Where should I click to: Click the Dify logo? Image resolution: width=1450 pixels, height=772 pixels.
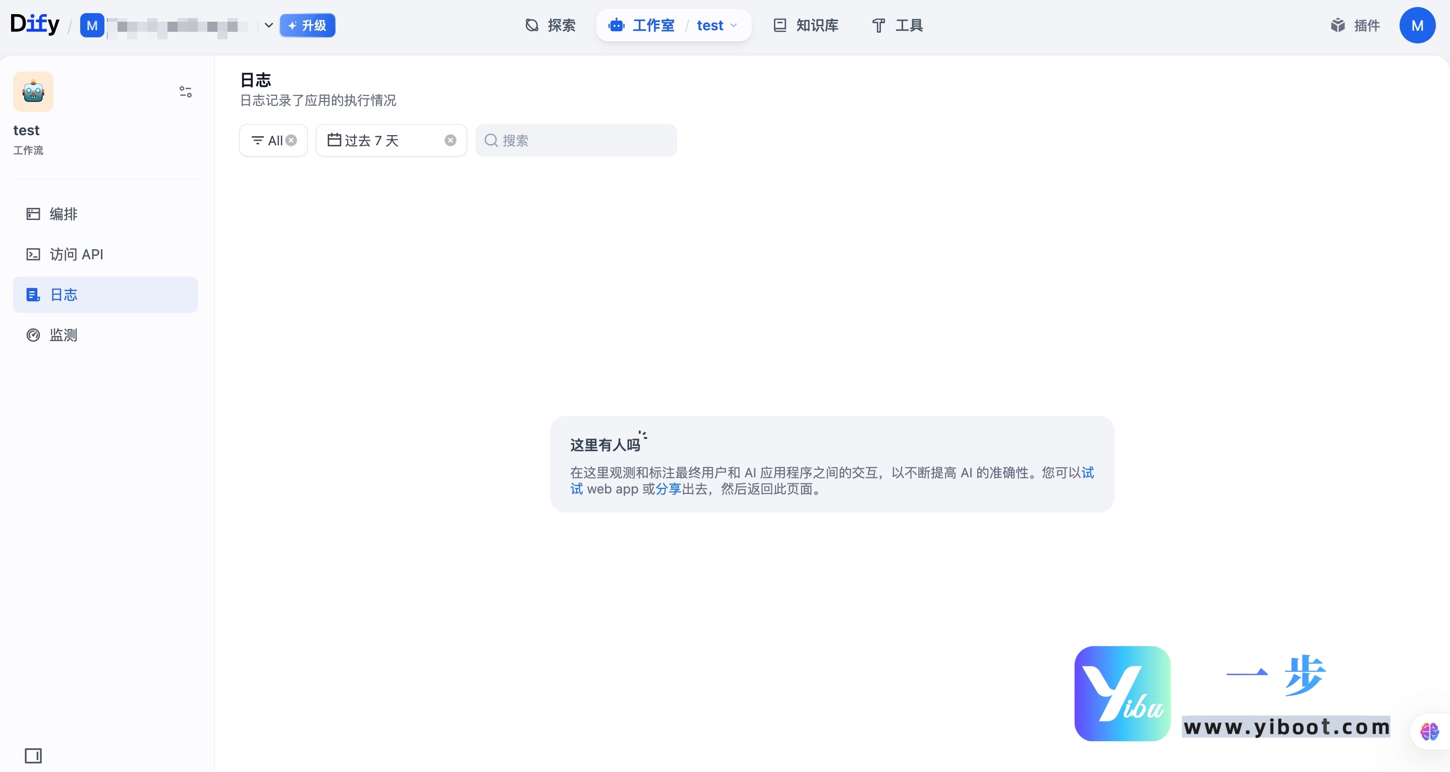click(x=35, y=24)
